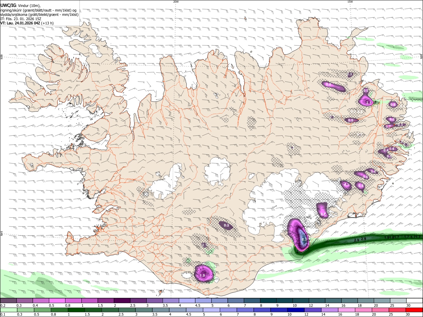Click the 0.6 value label near the east coast
This screenshot has width=423, height=317.
(x=393, y=105)
